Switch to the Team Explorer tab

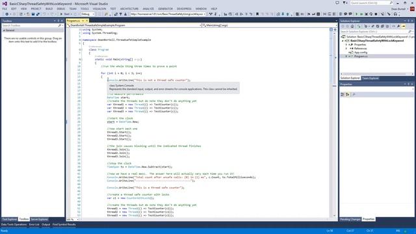tap(370, 78)
